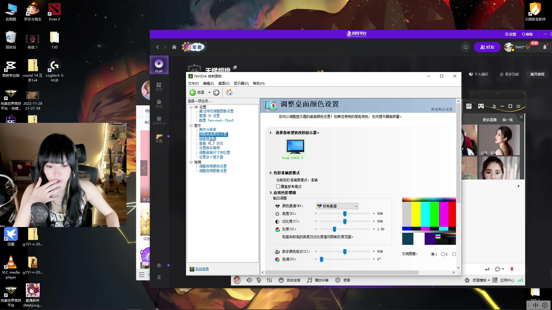Open 通过预览调整图像设置 task
552x310 pixels.
pos(216,111)
